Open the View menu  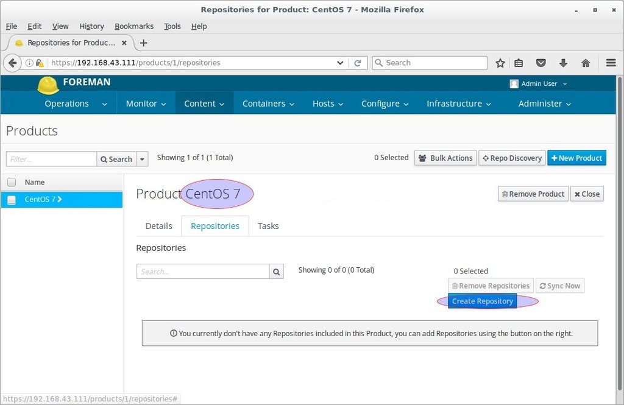pos(60,26)
